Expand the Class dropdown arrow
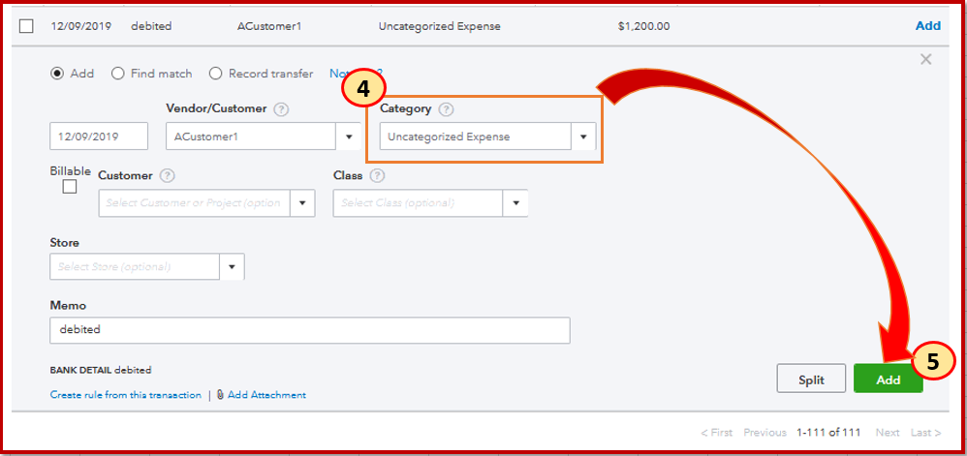The image size is (967, 456). click(515, 203)
